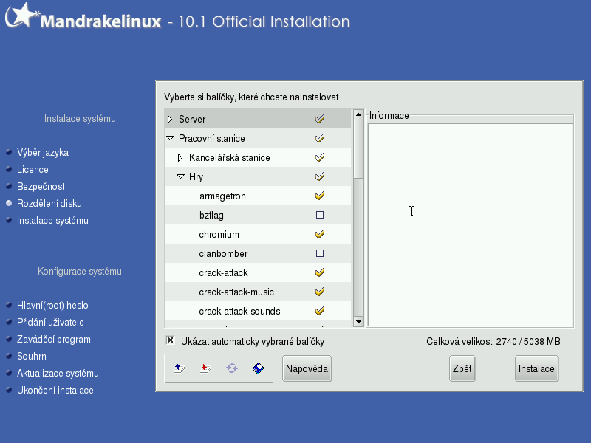The height and width of the screenshot is (443, 591).
Task: Open the Nápověda help button
Action: point(307,368)
